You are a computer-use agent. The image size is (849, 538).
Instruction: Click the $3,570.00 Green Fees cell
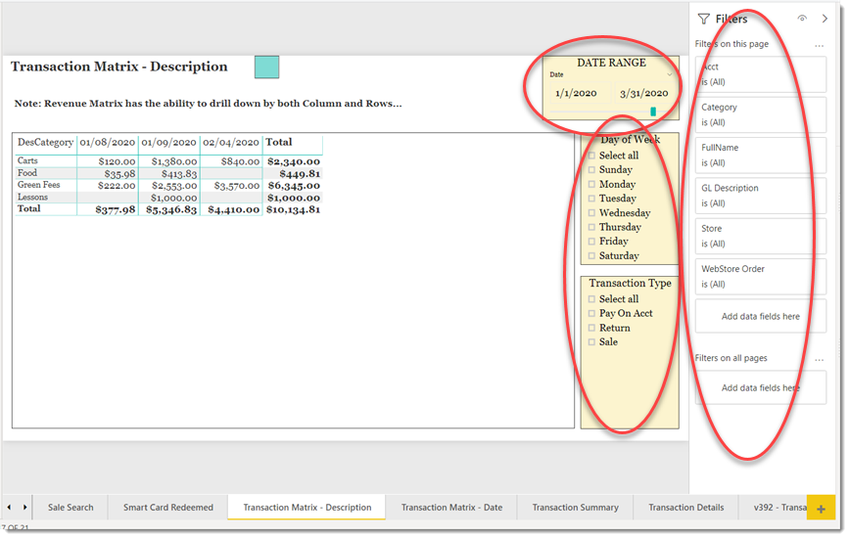click(x=237, y=186)
